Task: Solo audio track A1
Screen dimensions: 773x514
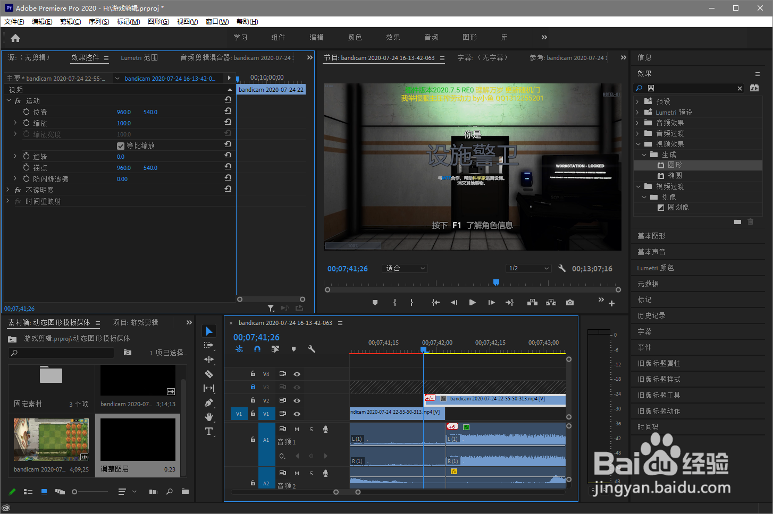Action: point(311,429)
